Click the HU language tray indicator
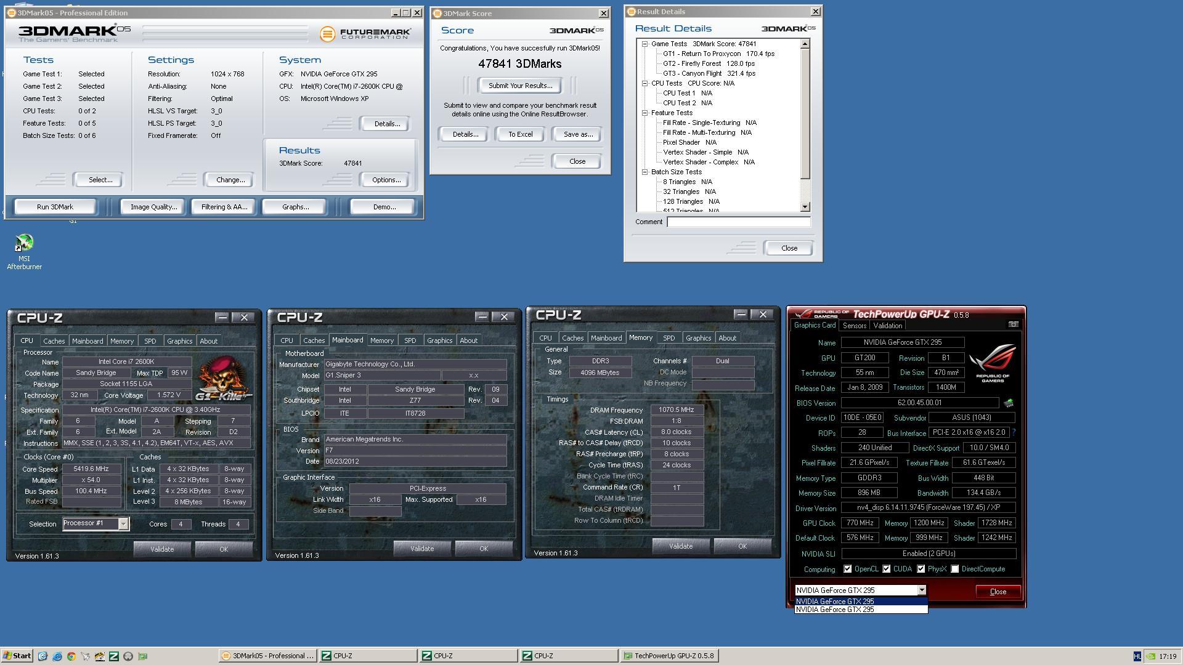The image size is (1183, 665). (1137, 656)
